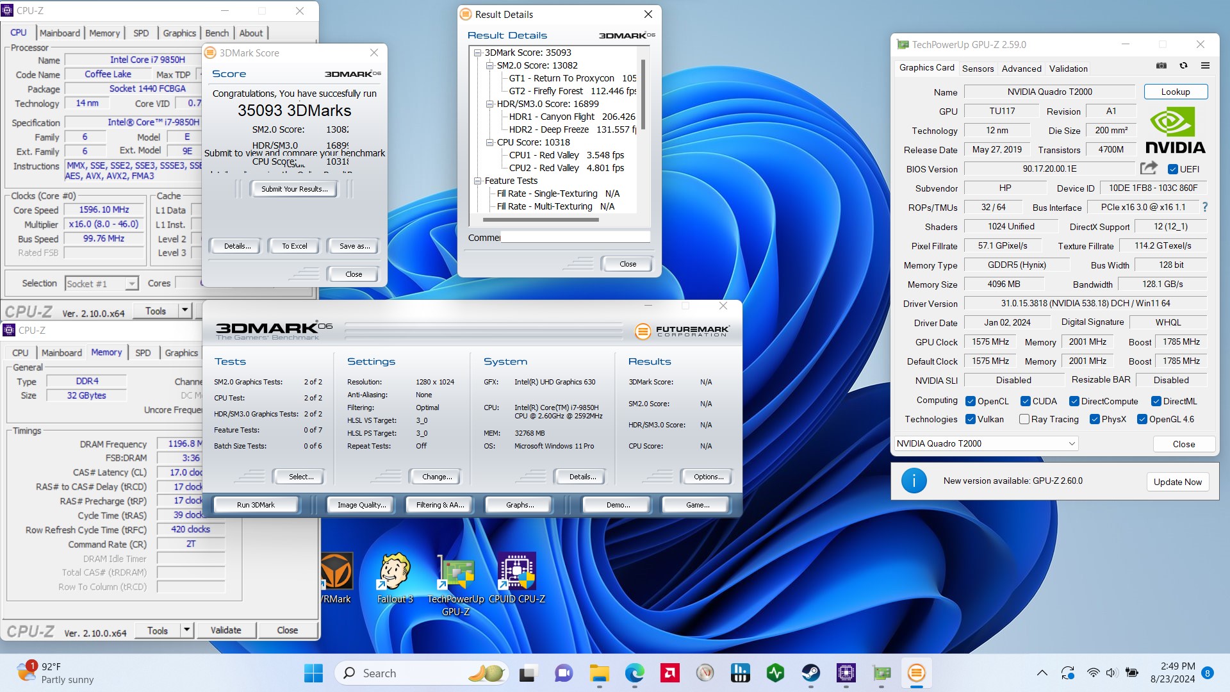Open the lower CPU-Z Tools dropdown arrow
The image size is (1230, 692).
pyautogui.click(x=186, y=630)
